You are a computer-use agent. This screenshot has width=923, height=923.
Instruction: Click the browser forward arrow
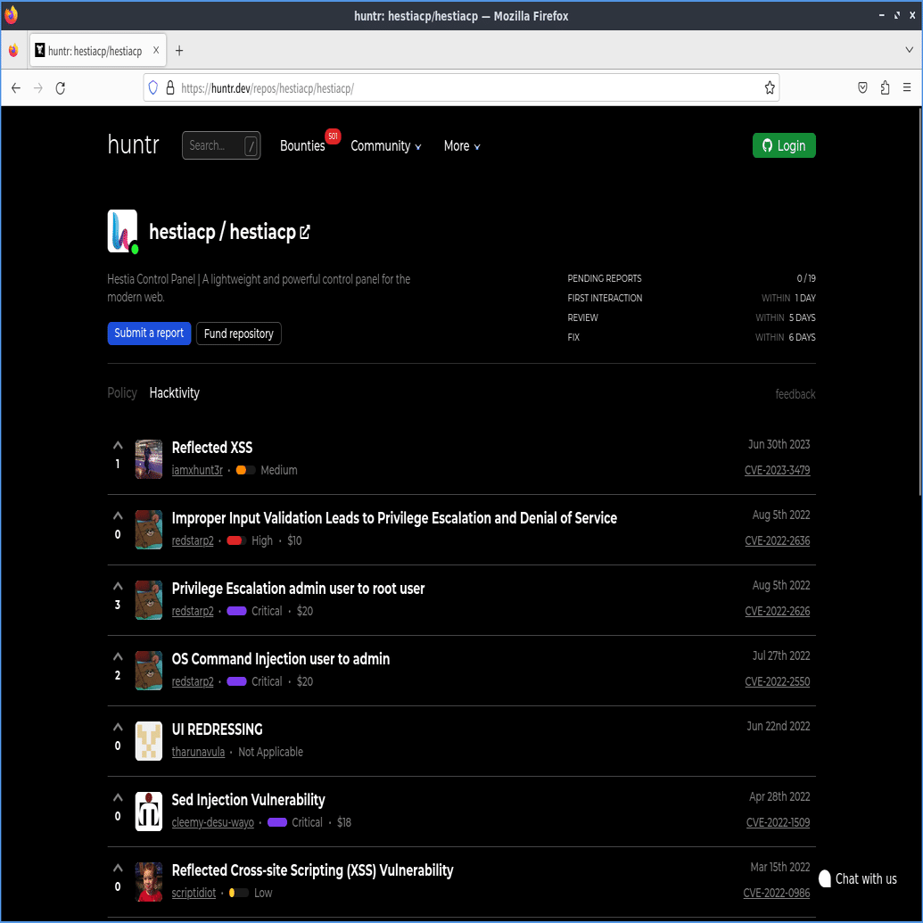(x=38, y=88)
